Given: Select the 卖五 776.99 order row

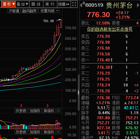Looking at the screenshot, I should click(x=110, y=36).
